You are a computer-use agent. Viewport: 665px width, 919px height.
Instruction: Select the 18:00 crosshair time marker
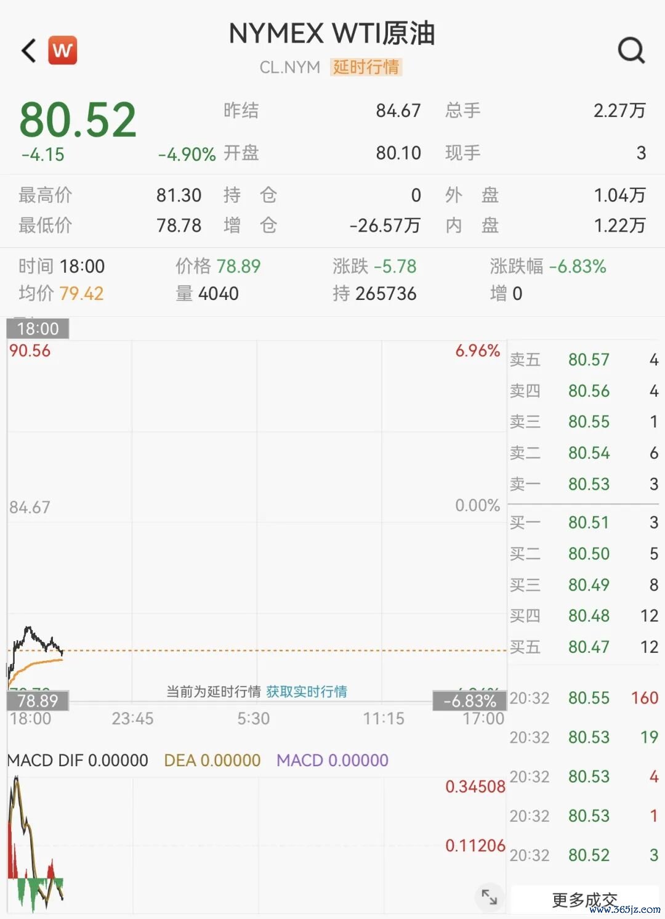point(38,328)
